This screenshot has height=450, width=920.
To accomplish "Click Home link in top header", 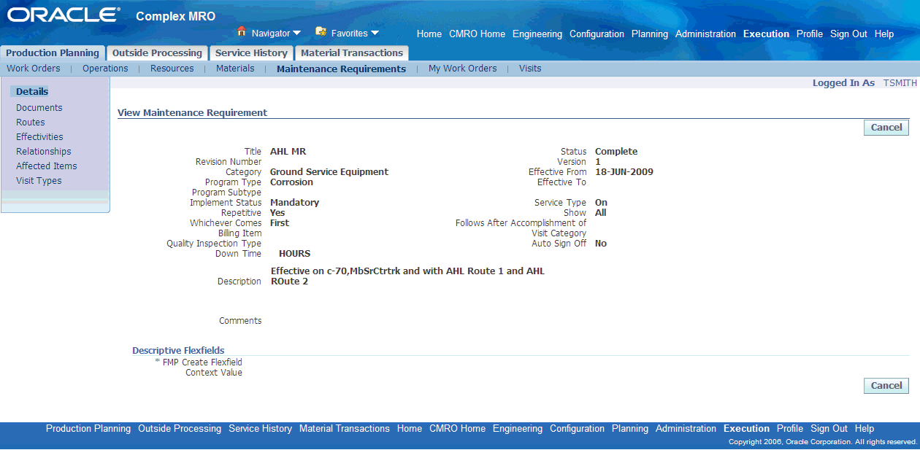I will 429,34.
